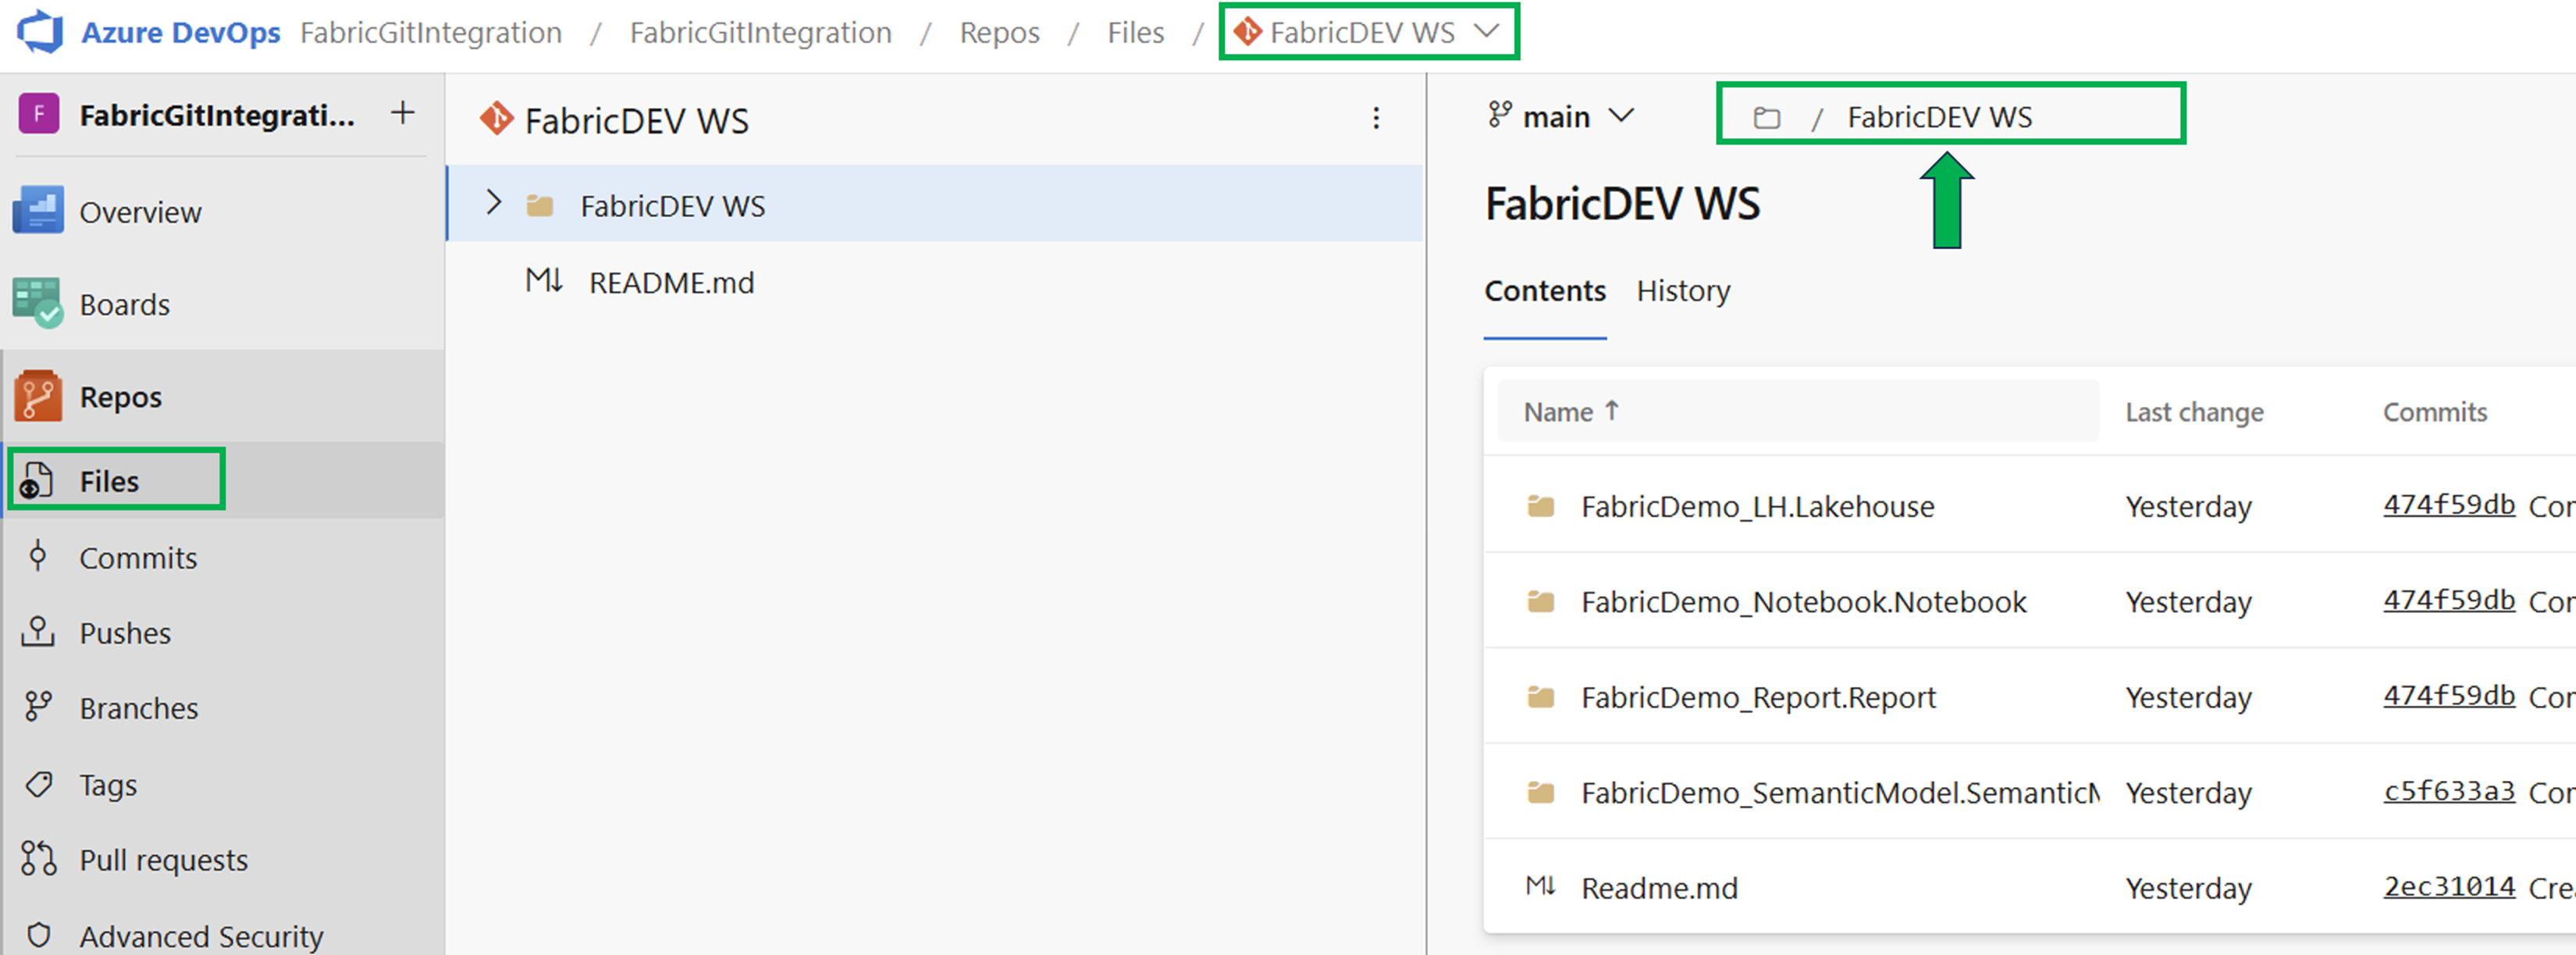Click the purple F project avatar icon
The width and height of the screenshot is (2576, 955).
[39, 114]
